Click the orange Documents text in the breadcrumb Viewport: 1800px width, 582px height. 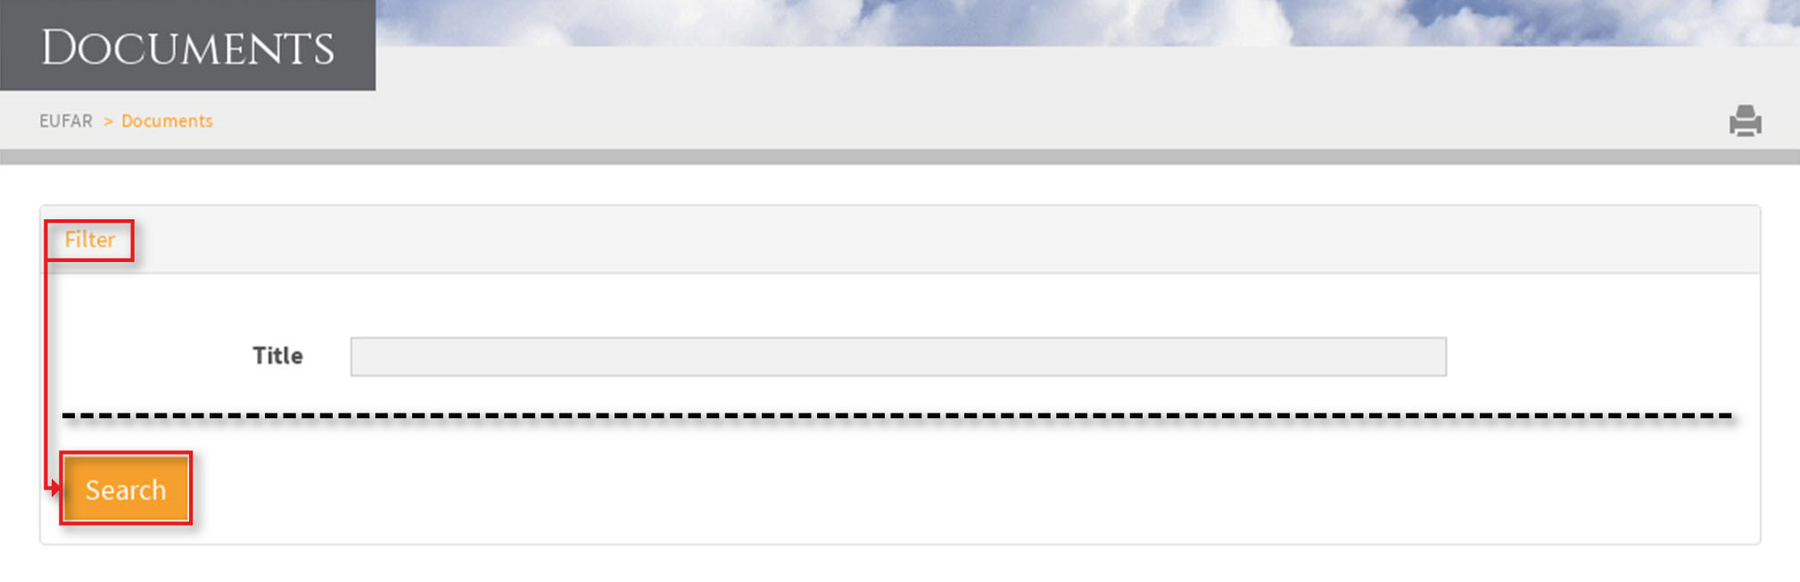click(x=167, y=120)
